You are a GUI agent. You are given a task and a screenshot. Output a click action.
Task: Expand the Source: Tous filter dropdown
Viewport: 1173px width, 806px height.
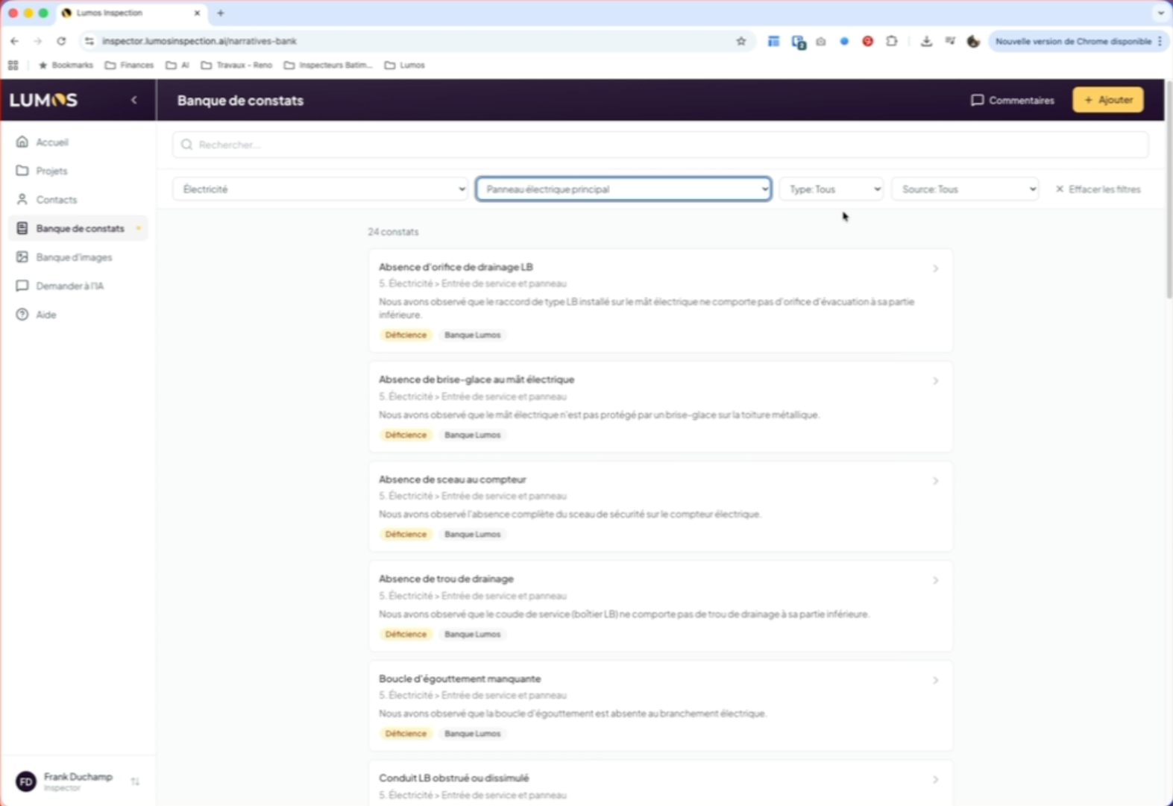[965, 189]
